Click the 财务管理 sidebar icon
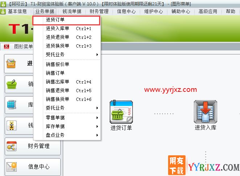This screenshot has height=176, width=240. 12,146
